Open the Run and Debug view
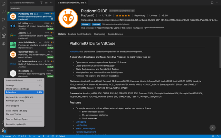 point(4,28)
